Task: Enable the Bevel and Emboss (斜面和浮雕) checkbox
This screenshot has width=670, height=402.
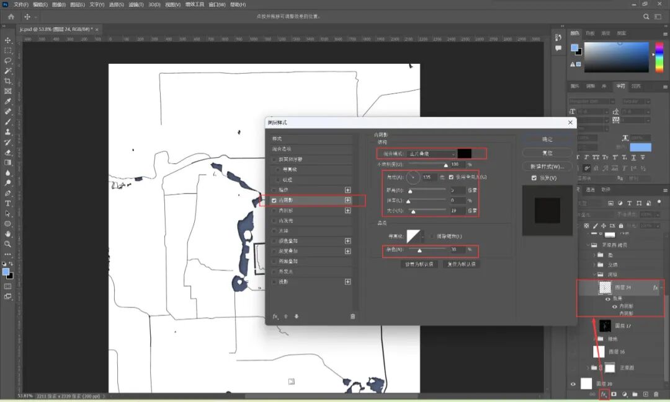Action: click(274, 160)
